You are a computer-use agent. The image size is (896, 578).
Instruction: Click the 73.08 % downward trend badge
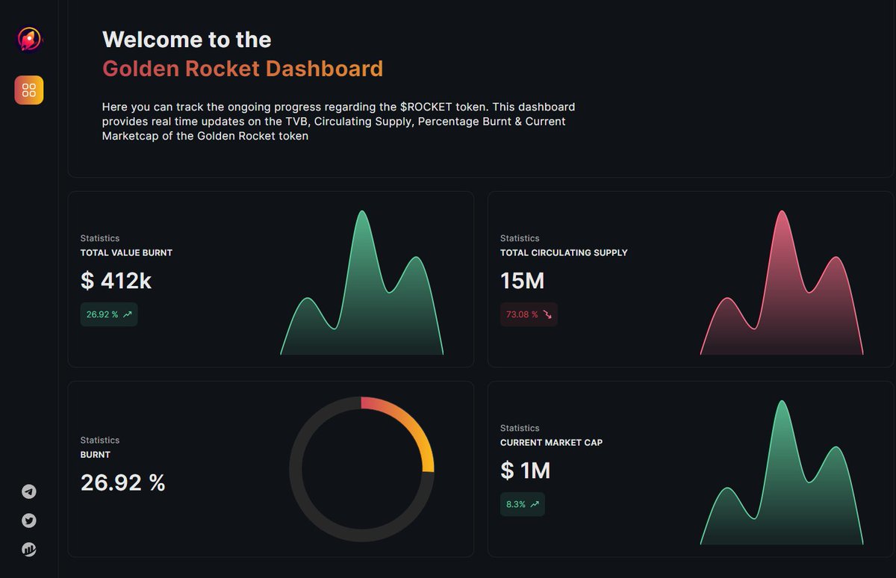529,314
